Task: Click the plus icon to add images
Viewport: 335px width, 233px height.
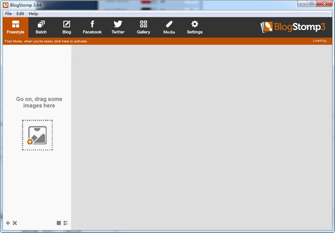Action: pyautogui.click(x=8, y=223)
